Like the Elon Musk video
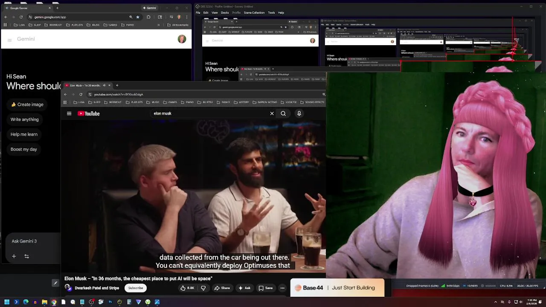 (187, 288)
